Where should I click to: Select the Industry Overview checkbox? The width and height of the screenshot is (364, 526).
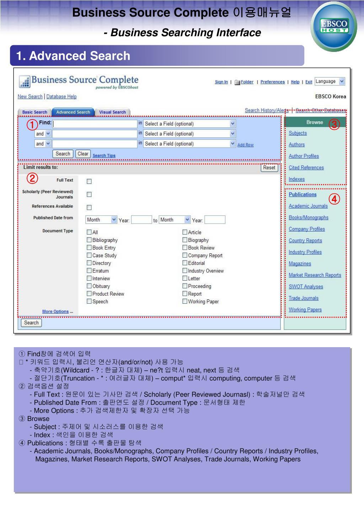185,271
